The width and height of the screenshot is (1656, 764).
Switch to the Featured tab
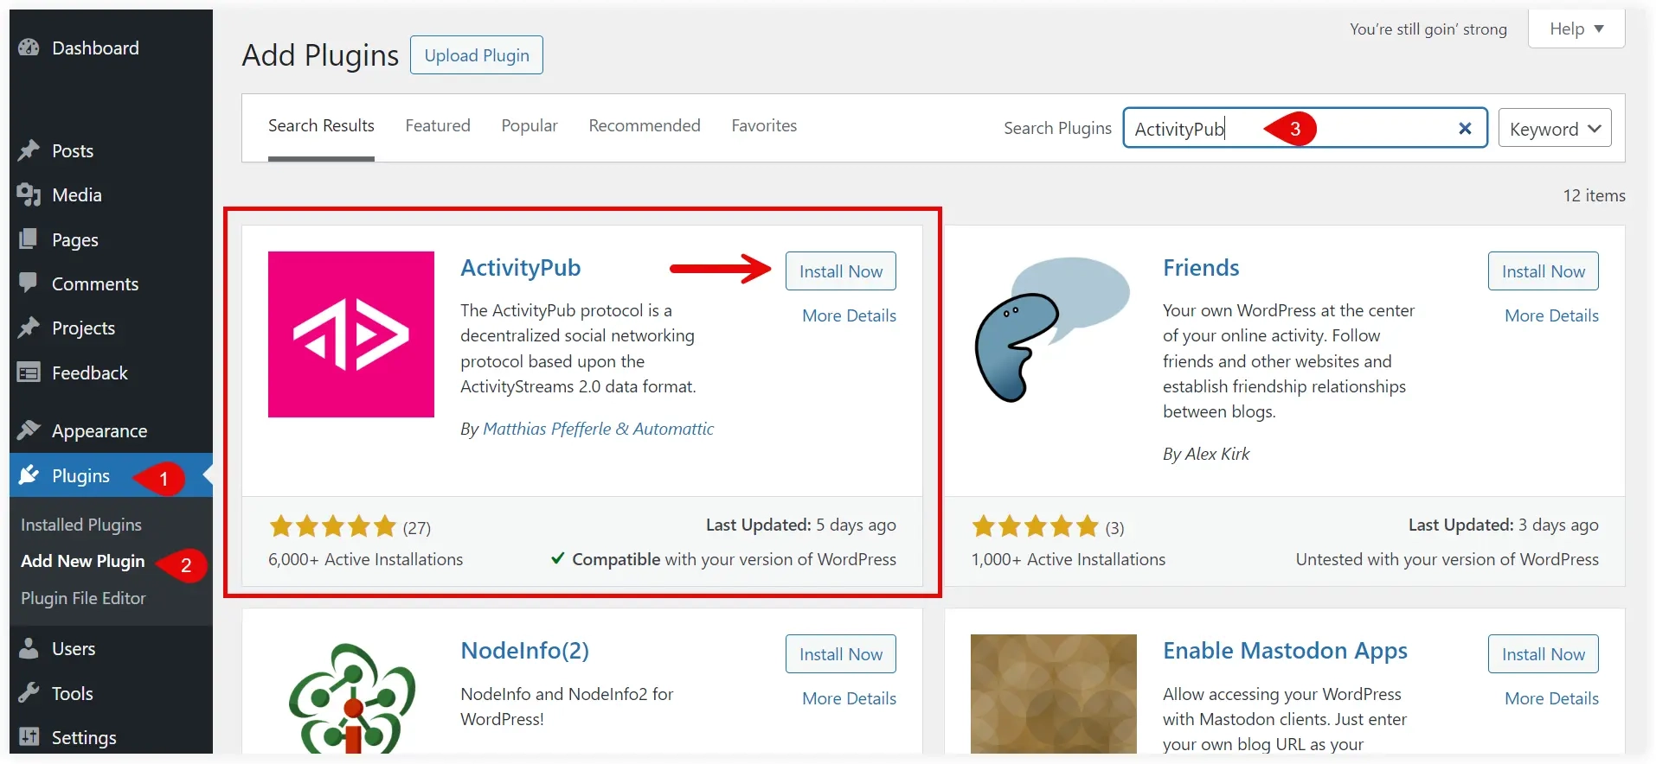[x=438, y=125]
